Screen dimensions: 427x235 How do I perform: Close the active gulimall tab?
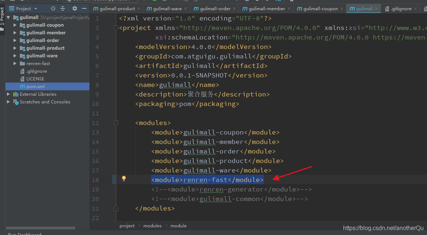(x=376, y=9)
